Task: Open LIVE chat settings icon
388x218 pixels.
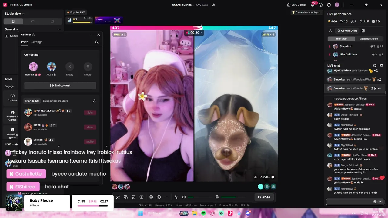Action: click(x=375, y=66)
